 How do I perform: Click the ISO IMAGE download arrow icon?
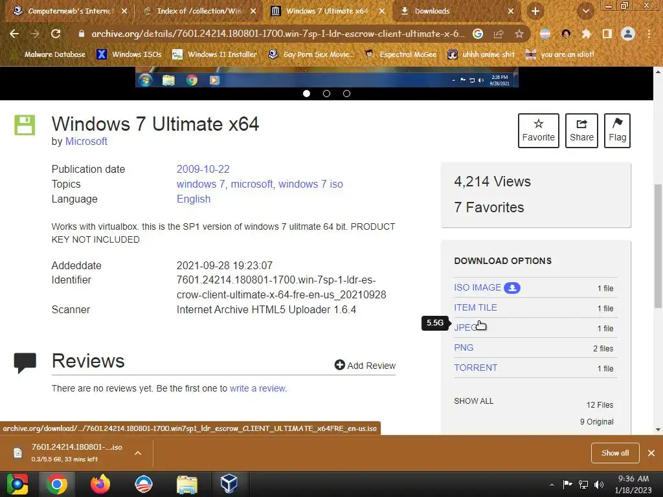[512, 288]
